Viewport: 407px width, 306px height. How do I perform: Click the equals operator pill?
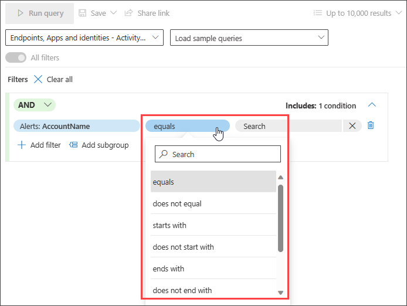click(x=188, y=126)
